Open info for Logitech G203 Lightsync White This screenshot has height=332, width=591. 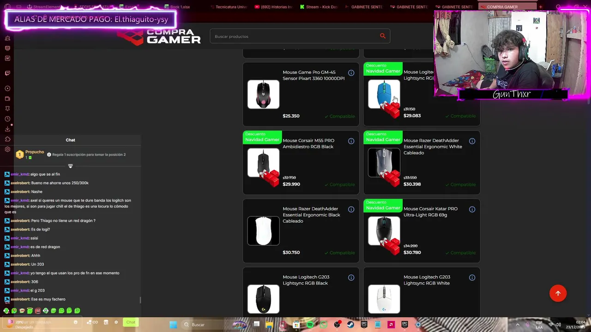[472, 278]
